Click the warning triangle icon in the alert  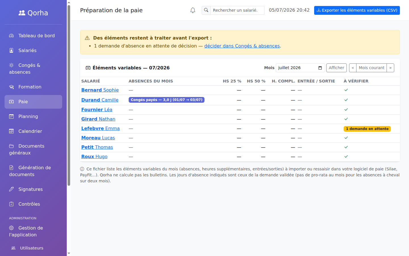(87, 38)
